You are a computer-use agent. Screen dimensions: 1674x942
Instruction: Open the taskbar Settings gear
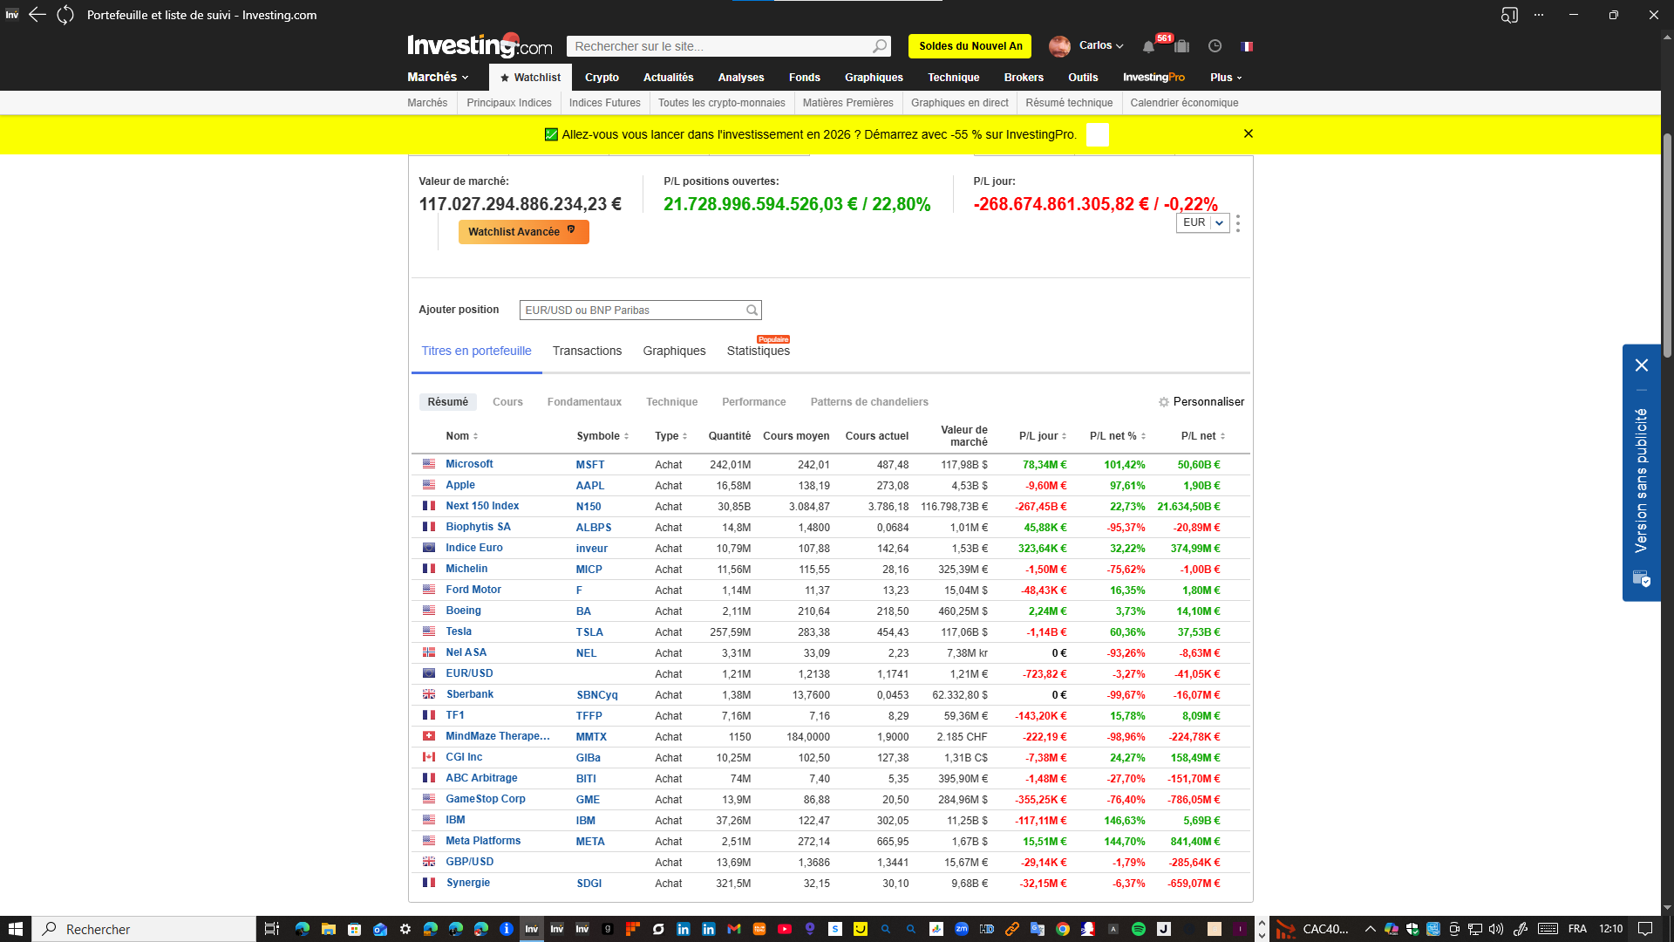[x=405, y=929]
